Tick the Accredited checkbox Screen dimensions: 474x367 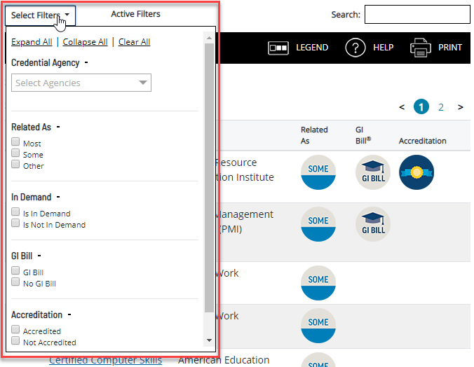tap(15, 331)
